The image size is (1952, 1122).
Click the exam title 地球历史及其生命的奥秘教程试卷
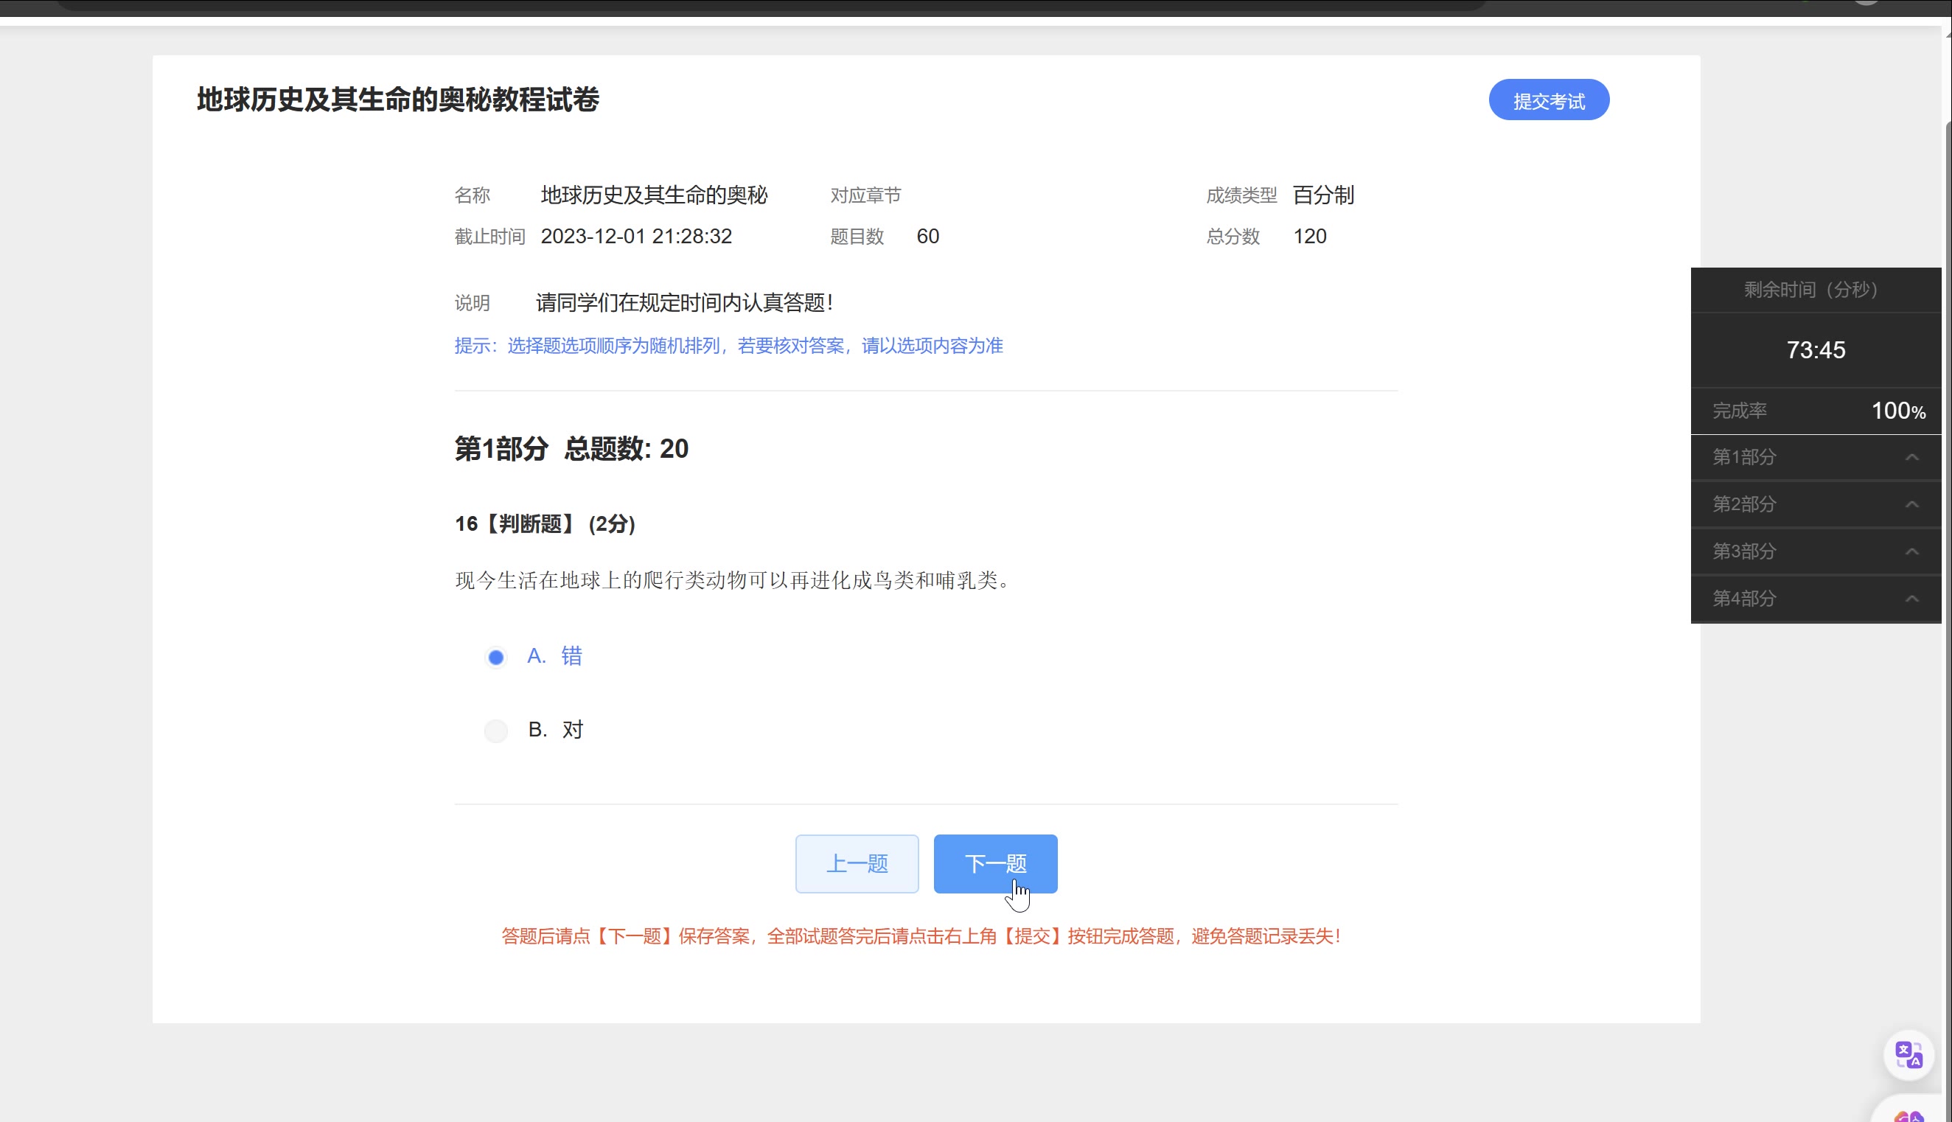pyautogui.click(x=397, y=100)
